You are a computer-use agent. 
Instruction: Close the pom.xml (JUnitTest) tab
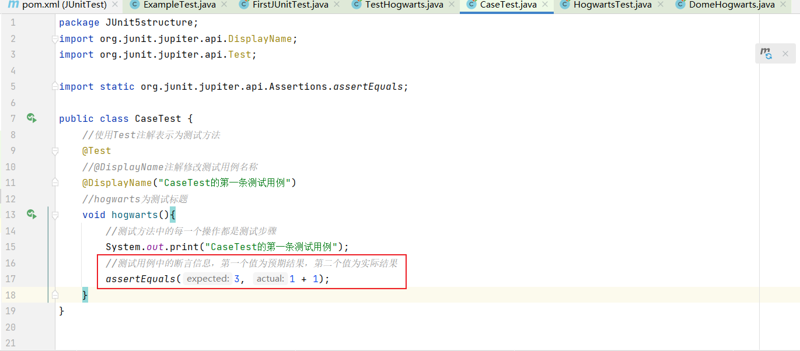tap(115, 5)
